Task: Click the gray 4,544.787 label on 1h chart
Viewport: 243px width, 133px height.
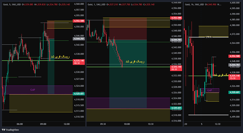Action: pyautogui.click(x=235, y=65)
